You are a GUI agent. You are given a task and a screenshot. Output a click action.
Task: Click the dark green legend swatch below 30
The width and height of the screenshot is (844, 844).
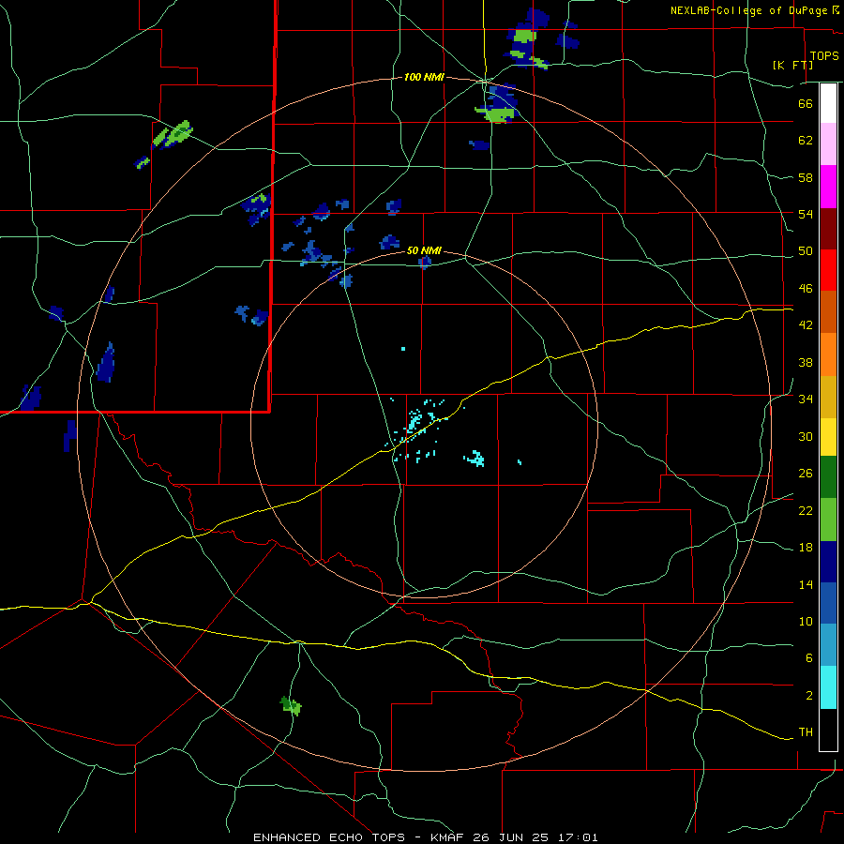click(x=828, y=477)
